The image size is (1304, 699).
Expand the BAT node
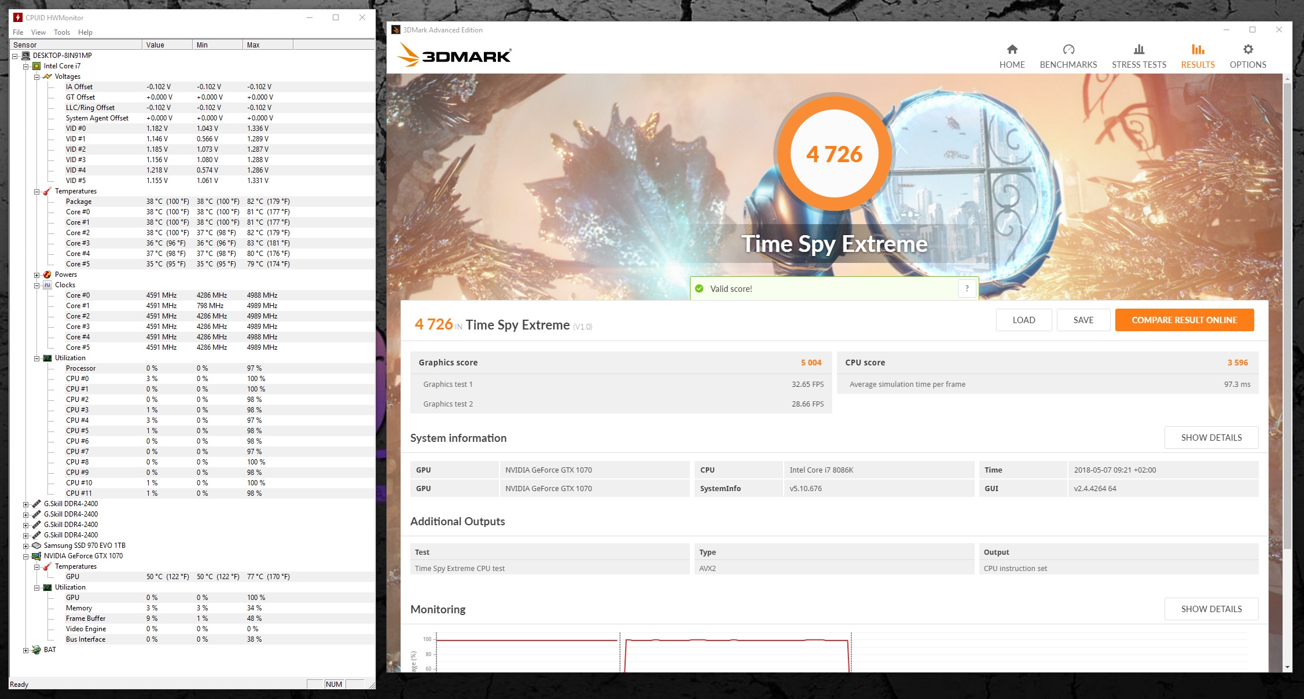tap(25, 650)
